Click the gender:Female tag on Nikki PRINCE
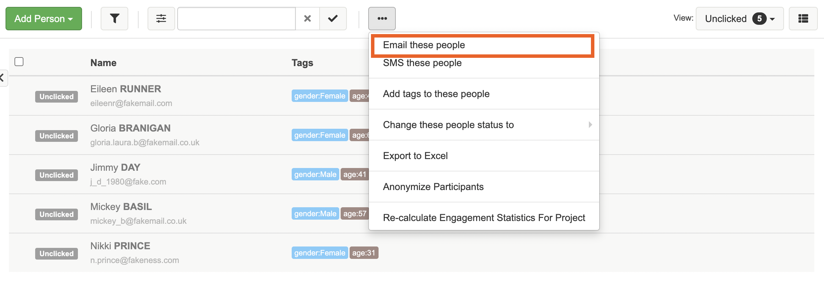This screenshot has width=824, height=294. [320, 253]
